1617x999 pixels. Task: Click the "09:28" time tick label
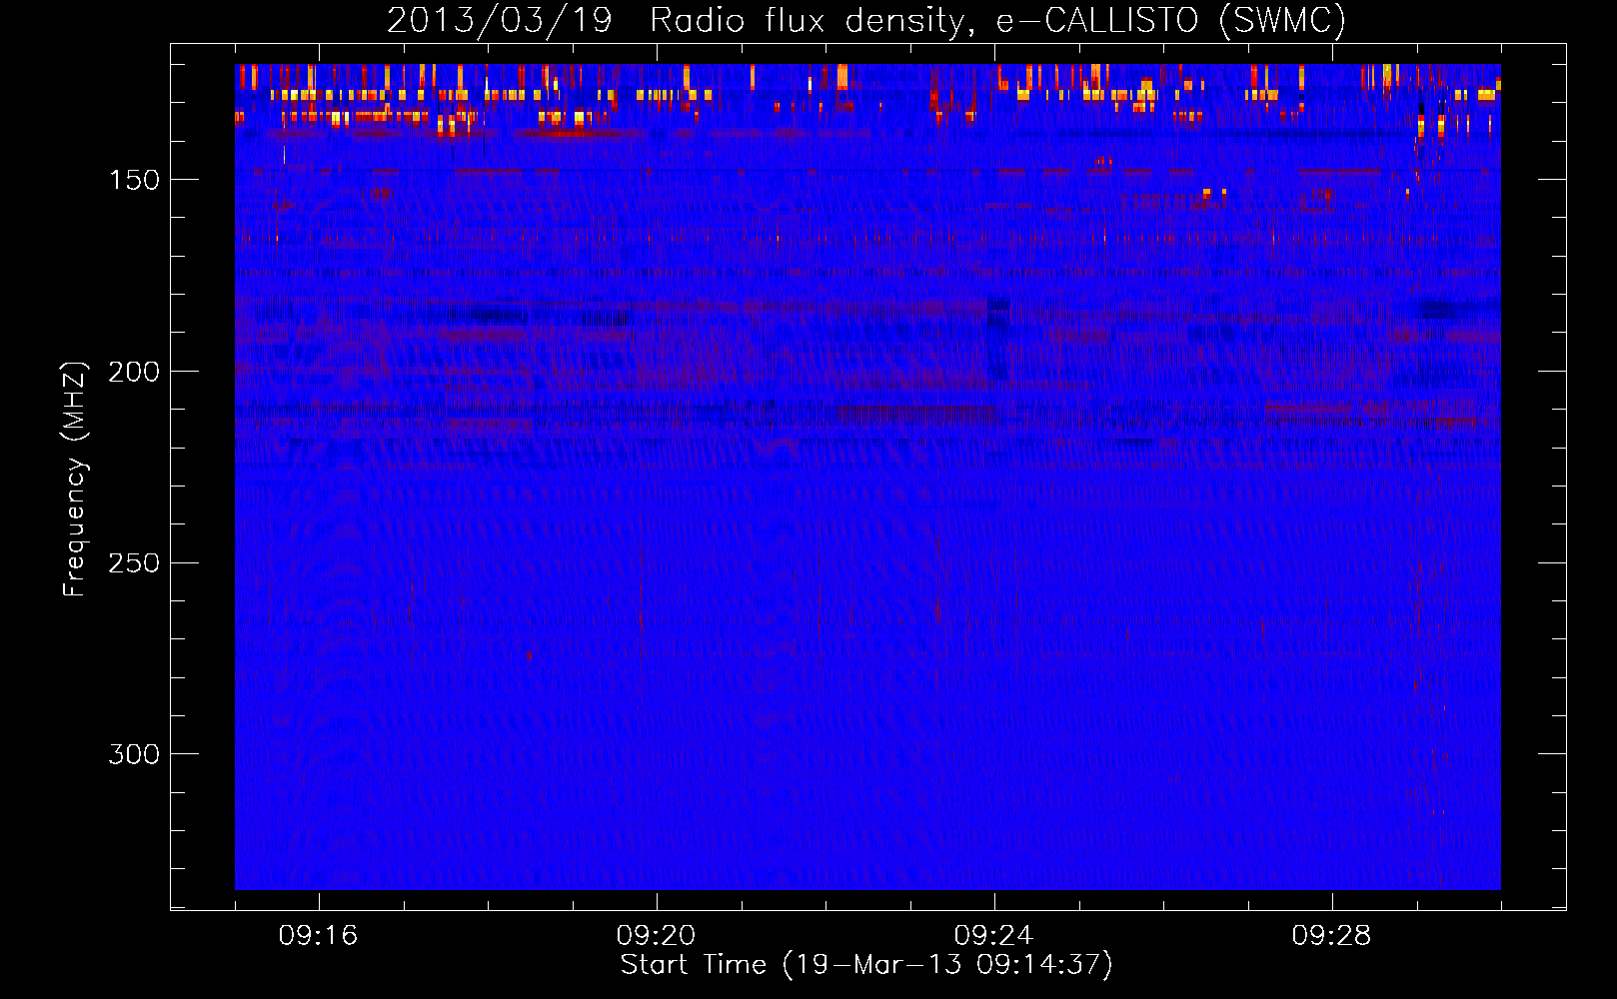[1331, 935]
